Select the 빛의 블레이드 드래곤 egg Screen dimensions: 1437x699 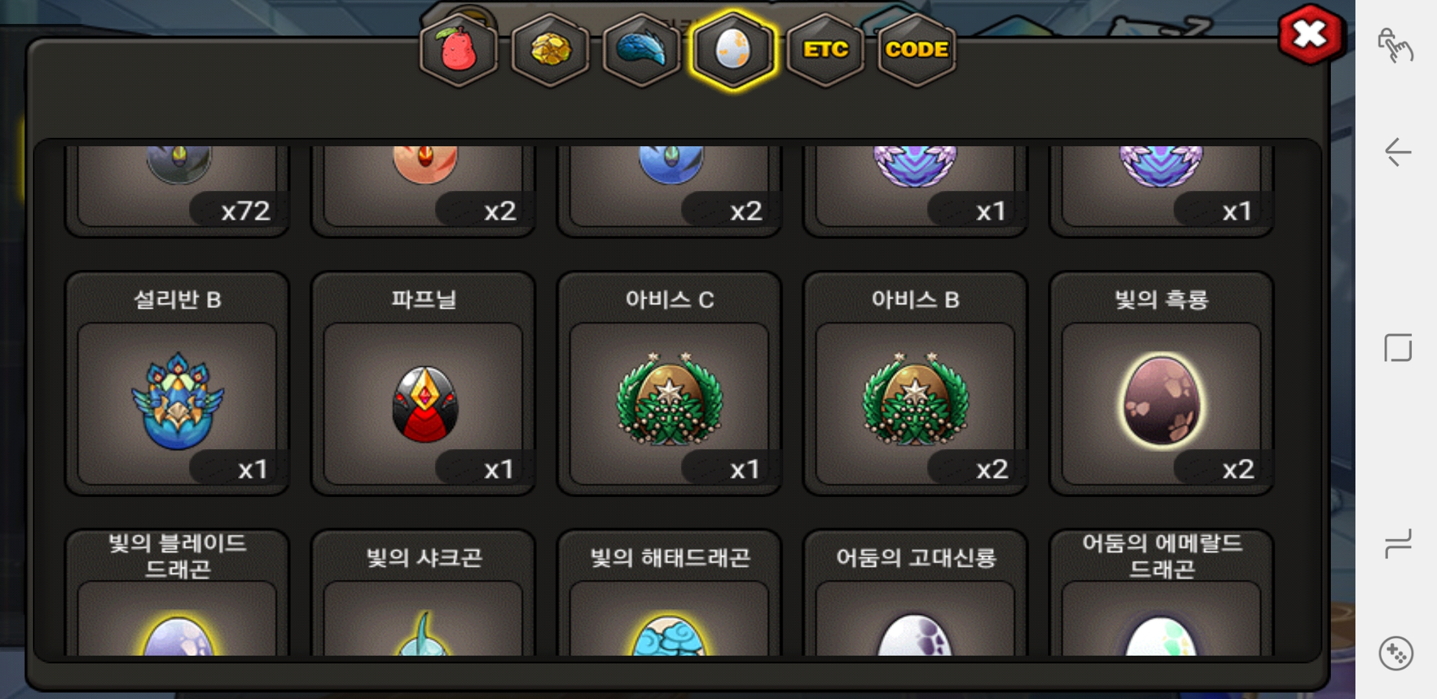pyautogui.click(x=177, y=593)
